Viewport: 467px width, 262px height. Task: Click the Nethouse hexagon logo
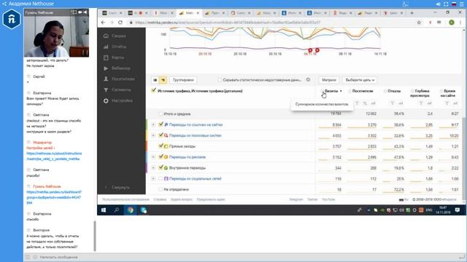(12, 20)
